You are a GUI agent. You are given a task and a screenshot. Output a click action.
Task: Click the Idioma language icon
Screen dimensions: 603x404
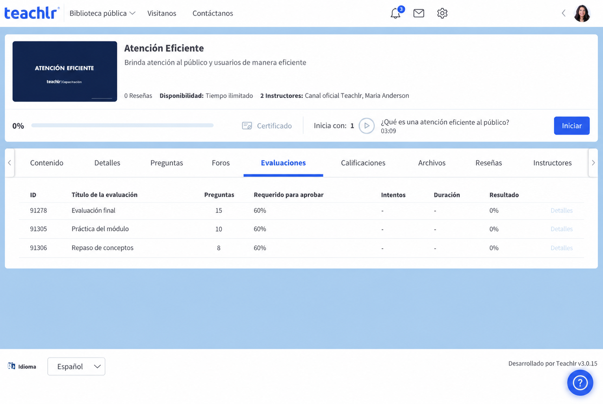click(11, 366)
